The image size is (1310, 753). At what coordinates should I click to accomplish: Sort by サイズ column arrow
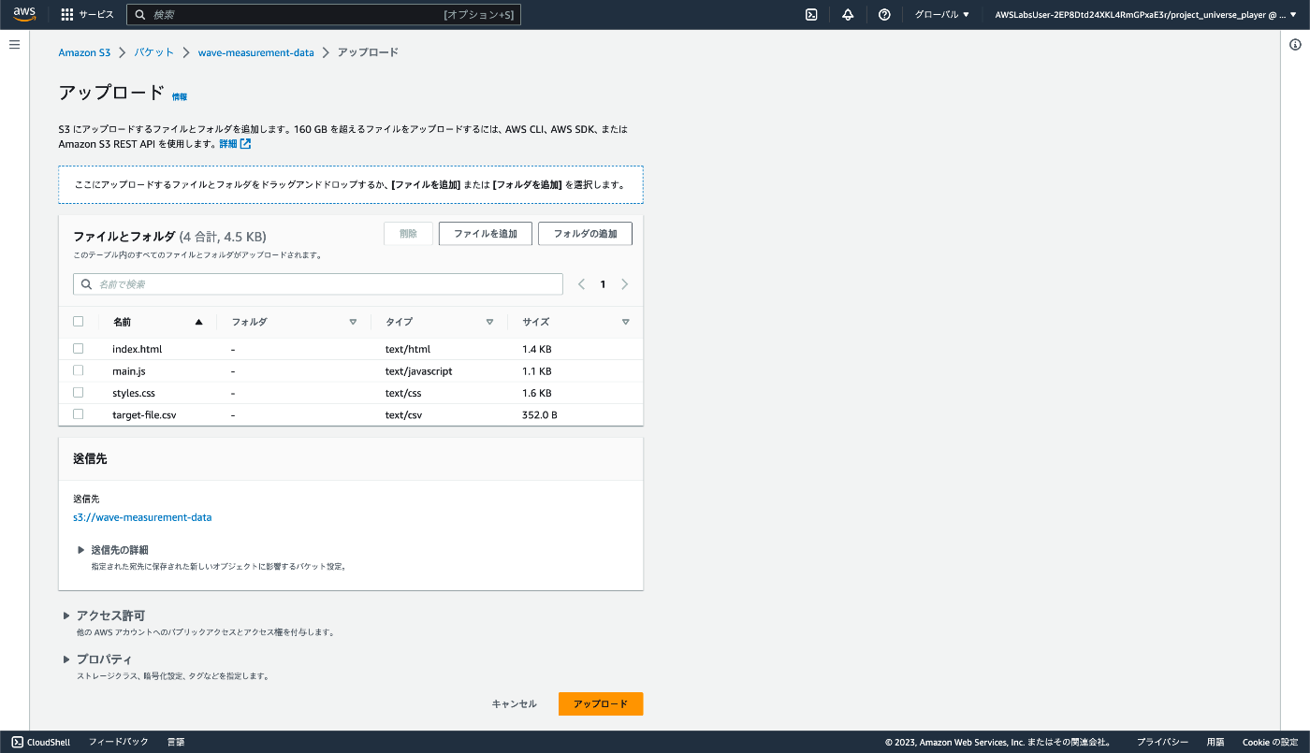click(626, 322)
